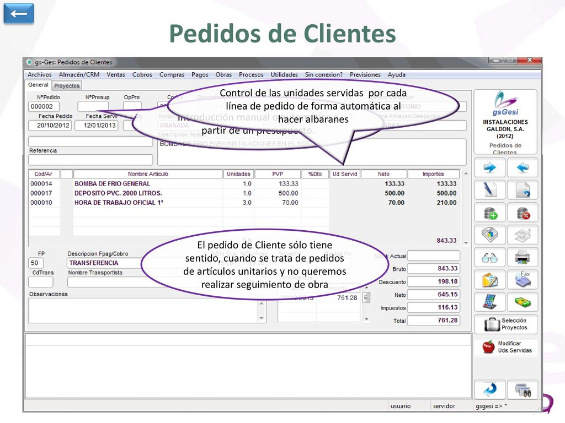Click order lines scrollbar up arrow
565x423 pixels.
tap(466, 173)
